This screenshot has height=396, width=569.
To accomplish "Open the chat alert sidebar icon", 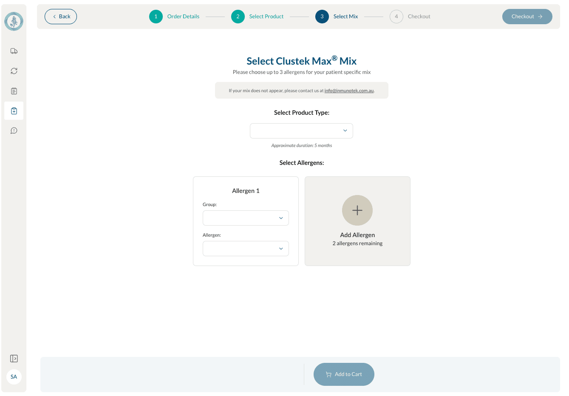I will pyautogui.click(x=14, y=130).
